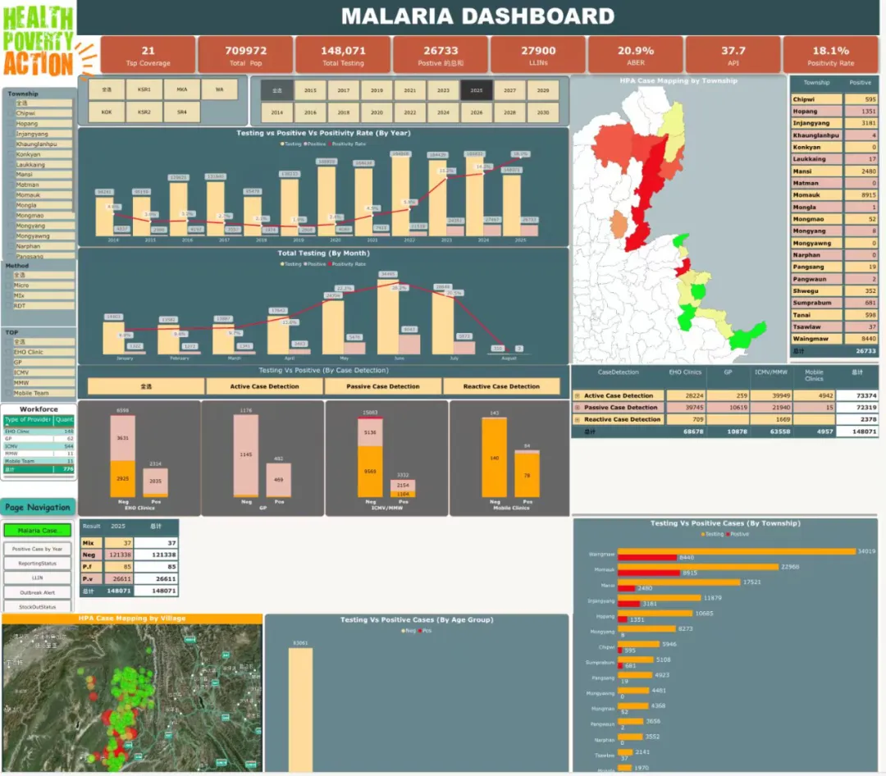Tick the Chipwi township checkbox
This screenshot has height=776, width=886.
point(9,113)
